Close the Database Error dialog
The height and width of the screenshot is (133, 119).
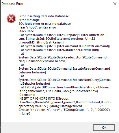pos(115,4)
